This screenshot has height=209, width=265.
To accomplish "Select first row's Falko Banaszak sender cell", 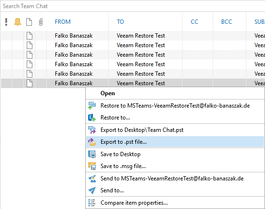I will (74, 36).
